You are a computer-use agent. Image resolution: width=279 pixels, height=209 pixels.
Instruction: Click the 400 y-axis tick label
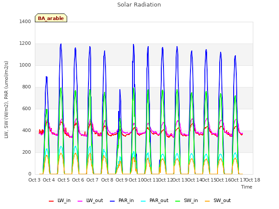pos(27,131)
